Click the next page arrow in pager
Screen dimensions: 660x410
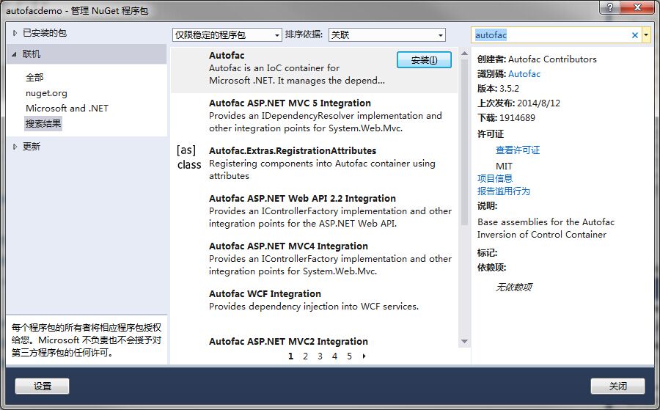364,356
